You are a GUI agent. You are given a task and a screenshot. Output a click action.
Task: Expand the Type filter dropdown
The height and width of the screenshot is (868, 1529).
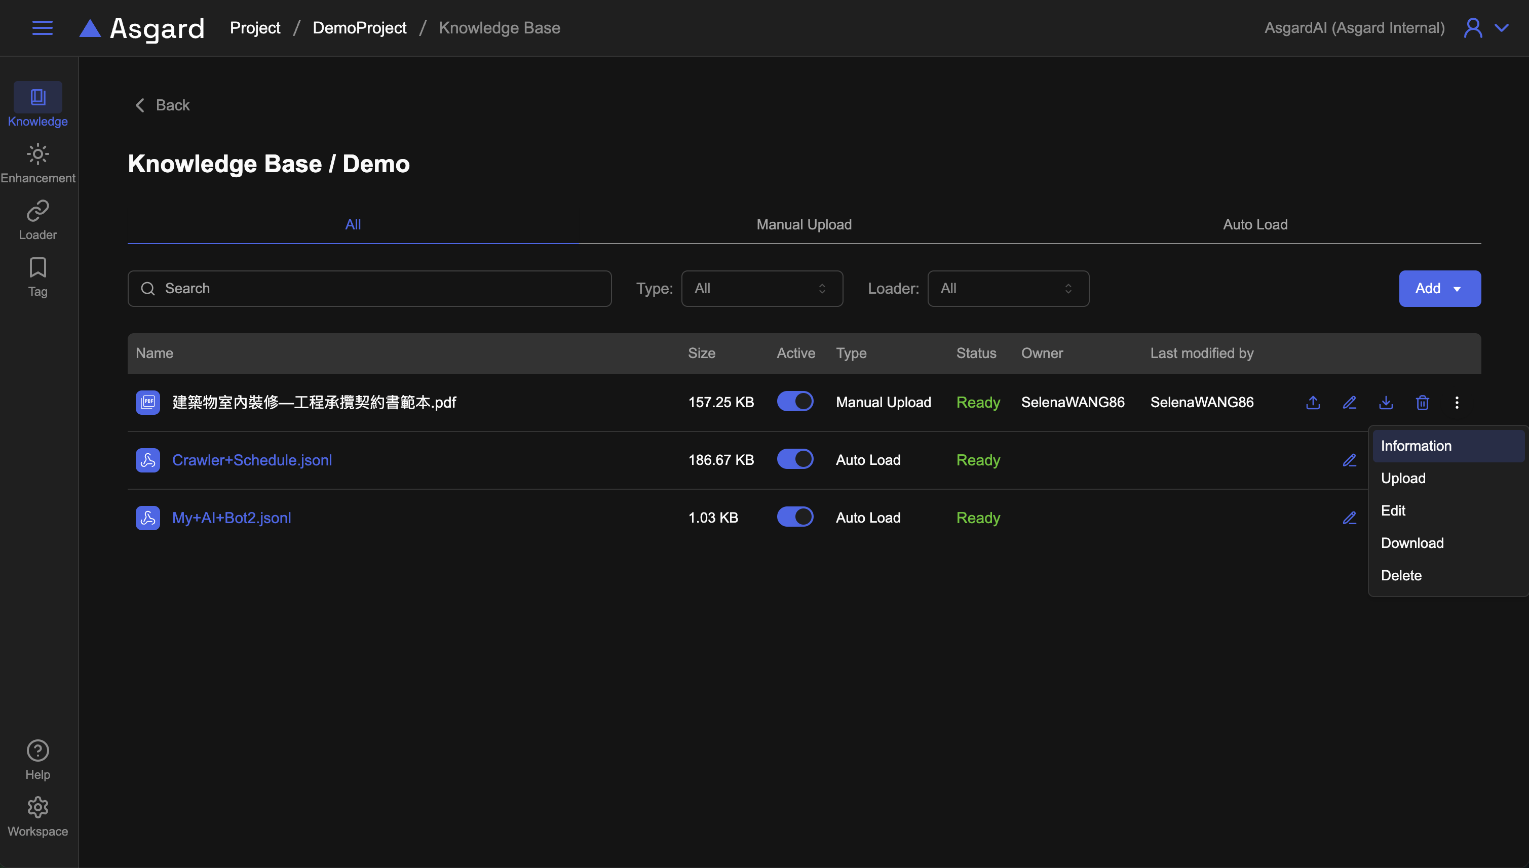(761, 289)
